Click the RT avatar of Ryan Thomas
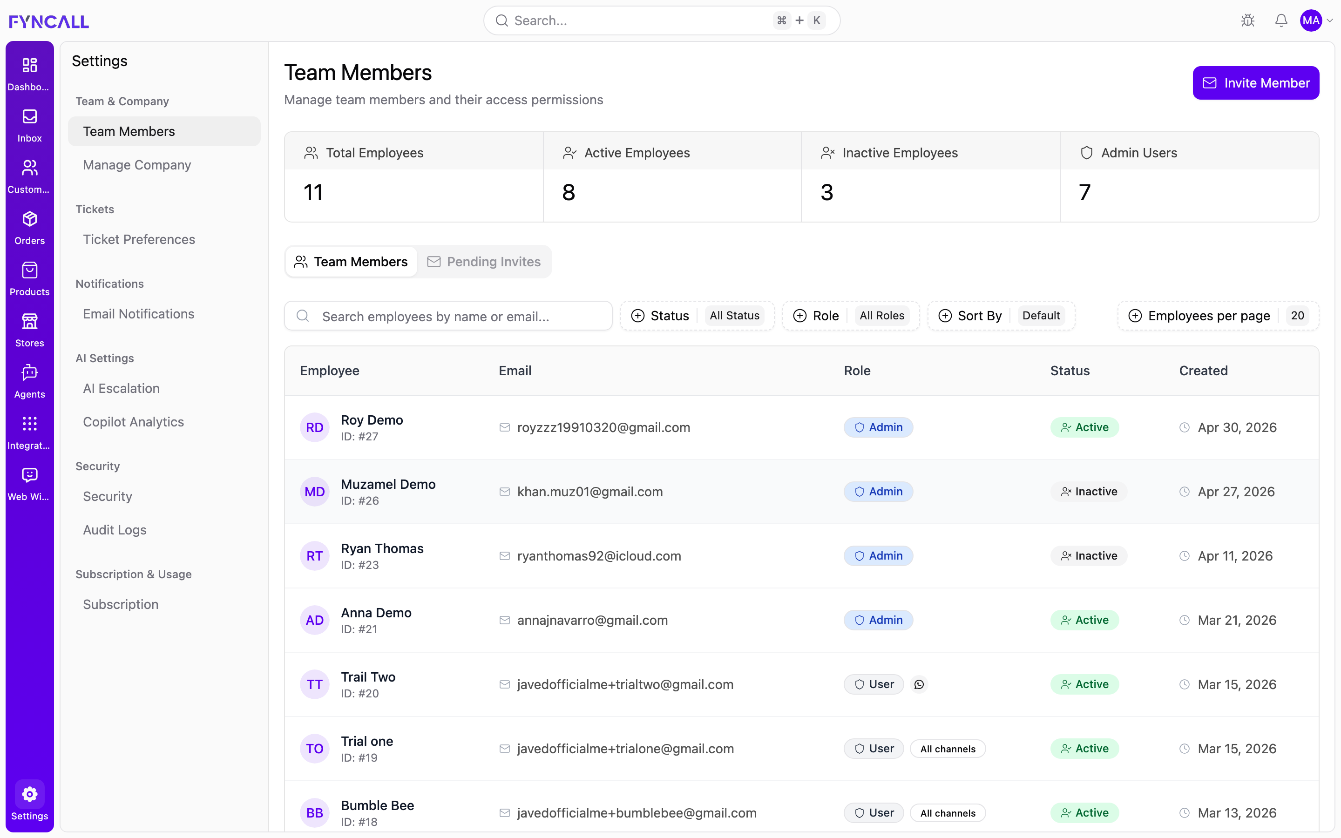This screenshot has width=1341, height=838. coord(315,556)
